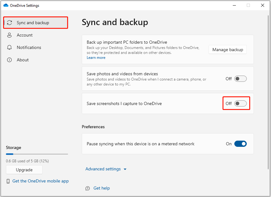Viewport: 271px width, 197px height.
Task: Click the storage usage progress bar
Action: click(x=37, y=154)
